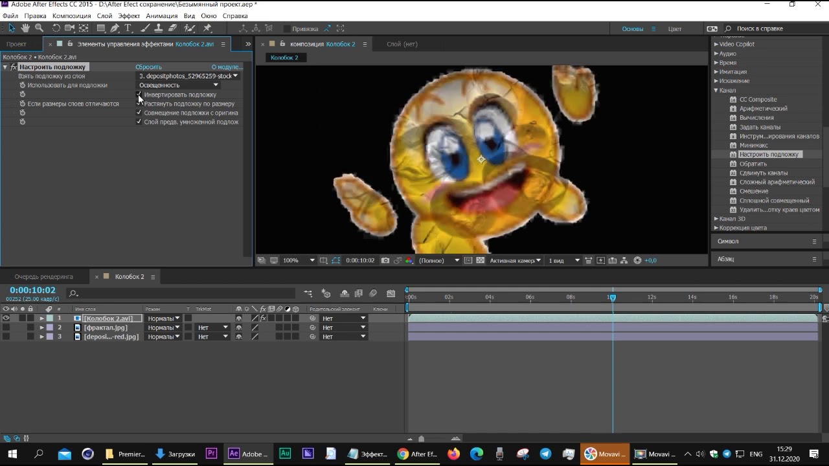The width and height of the screenshot is (829, 466).
Task: Open the Активная камера view dropdown
Action: pos(516,260)
